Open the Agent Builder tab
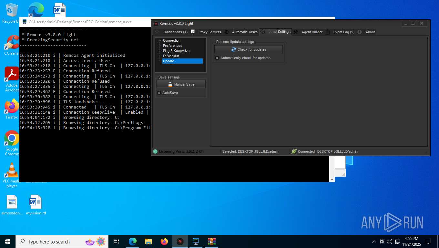 pyautogui.click(x=312, y=32)
